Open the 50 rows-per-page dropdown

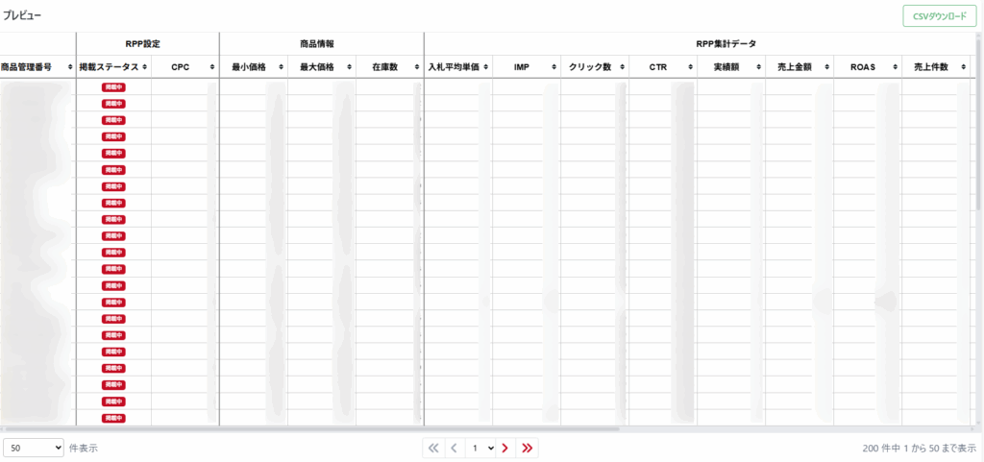(x=34, y=448)
